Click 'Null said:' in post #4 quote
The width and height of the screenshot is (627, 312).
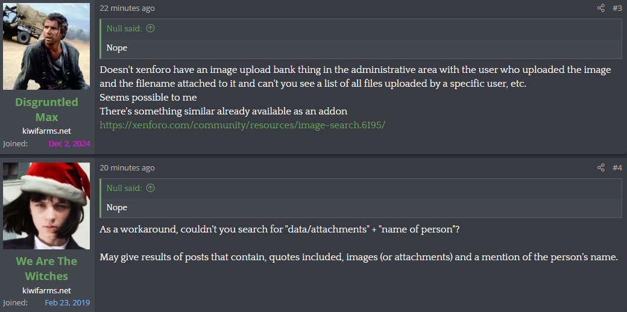(x=124, y=188)
